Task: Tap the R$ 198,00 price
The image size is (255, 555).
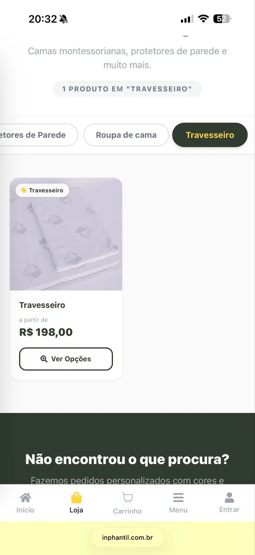Action: click(46, 333)
